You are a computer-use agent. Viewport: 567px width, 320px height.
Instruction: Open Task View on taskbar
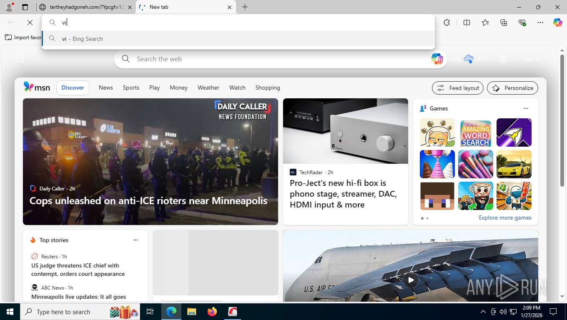point(150,312)
